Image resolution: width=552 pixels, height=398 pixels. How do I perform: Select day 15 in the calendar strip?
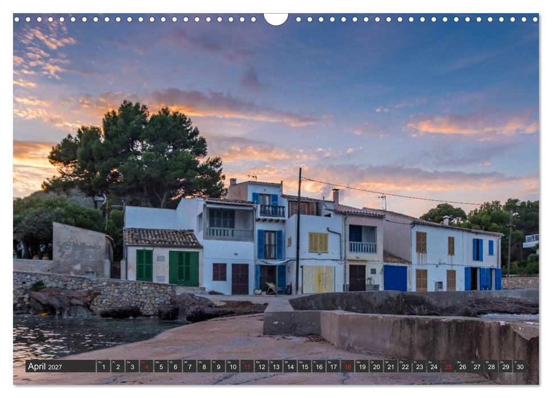[305, 366]
